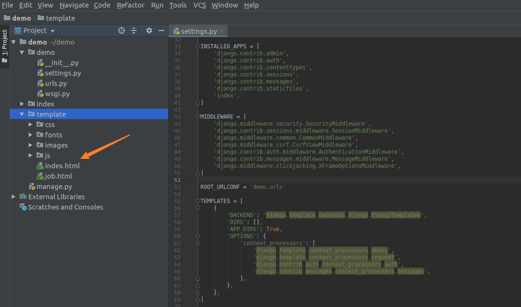Toggle the 1: Project side tool window tab
The image size is (521, 307).
coord(5,46)
